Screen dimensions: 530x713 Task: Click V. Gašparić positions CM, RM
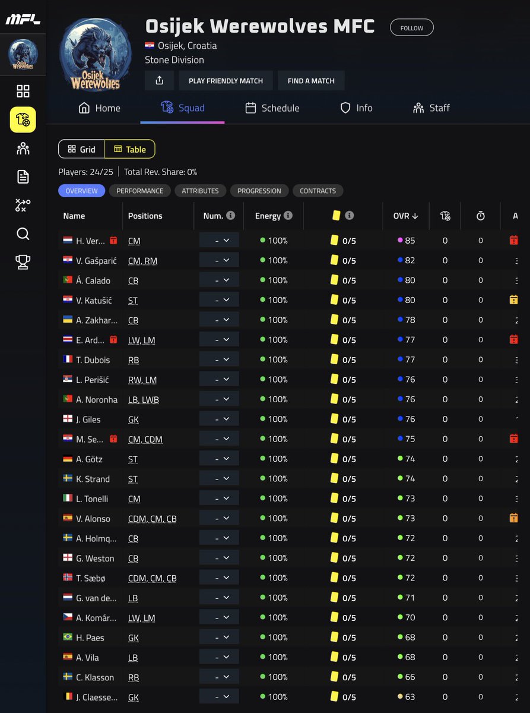pyautogui.click(x=142, y=261)
